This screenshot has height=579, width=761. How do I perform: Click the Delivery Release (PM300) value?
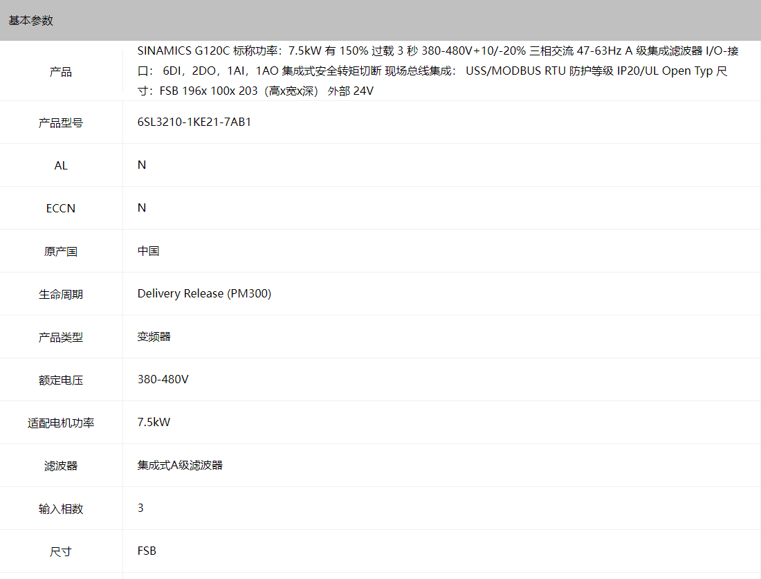[x=204, y=293]
